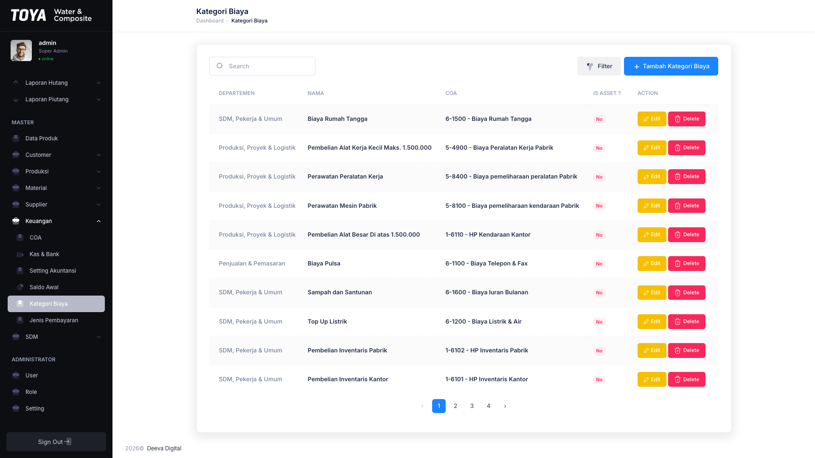Click the Customer menu icon

click(x=16, y=155)
